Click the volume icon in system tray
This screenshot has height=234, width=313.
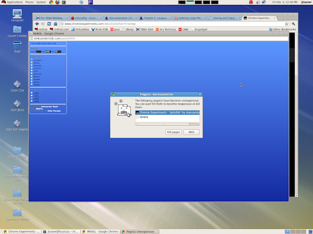[258, 2]
